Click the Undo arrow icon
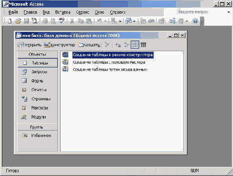233x176 pixels. 100,21
